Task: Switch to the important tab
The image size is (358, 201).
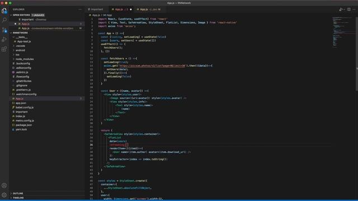Action: [97, 9]
